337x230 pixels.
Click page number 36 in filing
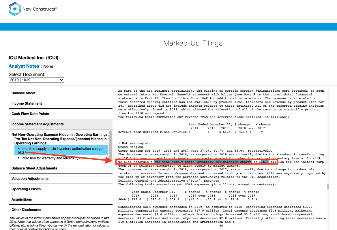point(221,226)
